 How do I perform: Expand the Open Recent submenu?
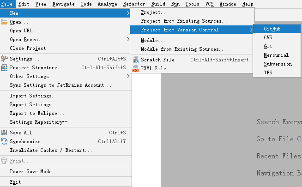coord(128,40)
